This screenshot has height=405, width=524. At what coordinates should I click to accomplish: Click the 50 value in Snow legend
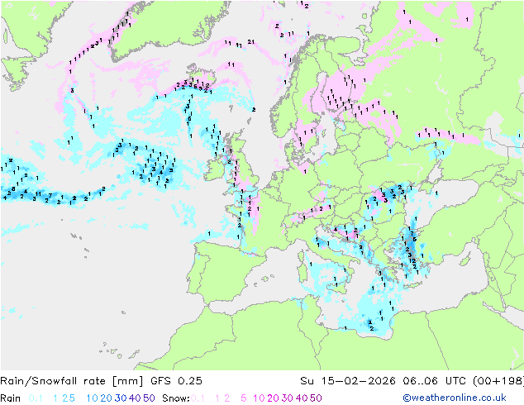pyautogui.click(x=316, y=398)
